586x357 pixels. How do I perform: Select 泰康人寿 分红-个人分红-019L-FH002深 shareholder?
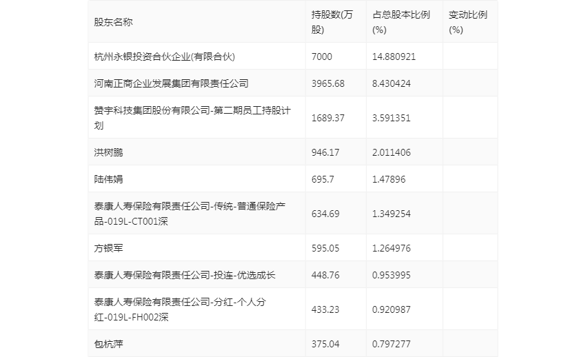click(180, 309)
